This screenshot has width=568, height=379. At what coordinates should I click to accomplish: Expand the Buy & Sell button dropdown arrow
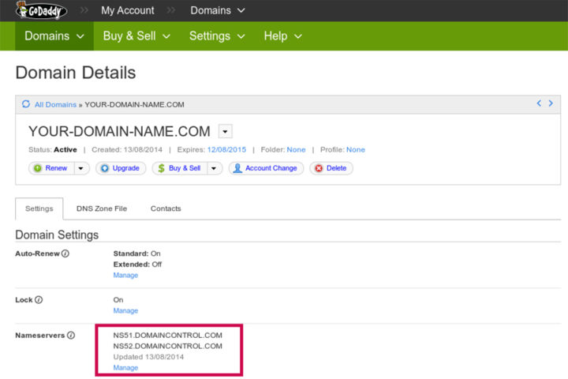pos(214,168)
